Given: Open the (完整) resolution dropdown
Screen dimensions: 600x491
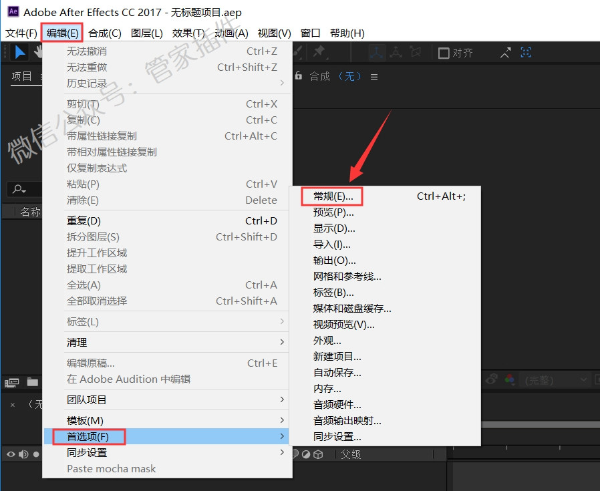Looking at the screenshot, I should coord(555,380).
